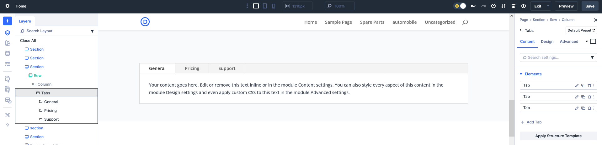This screenshot has width=602, height=145.
Task: Open the editing history clock icon
Action: [493, 6]
